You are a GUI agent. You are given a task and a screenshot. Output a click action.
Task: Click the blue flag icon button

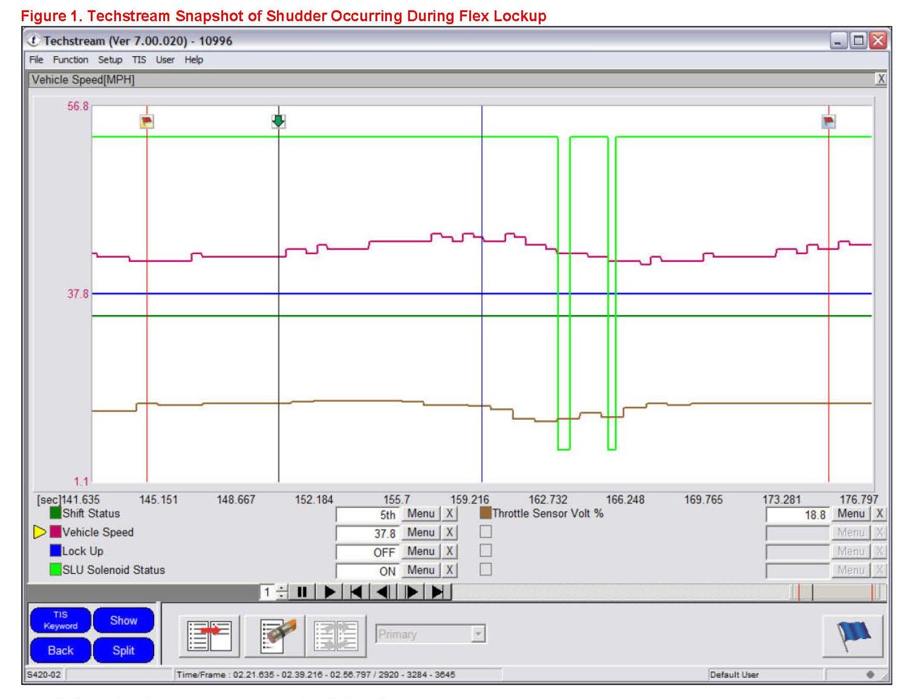pyautogui.click(x=853, y=635)
